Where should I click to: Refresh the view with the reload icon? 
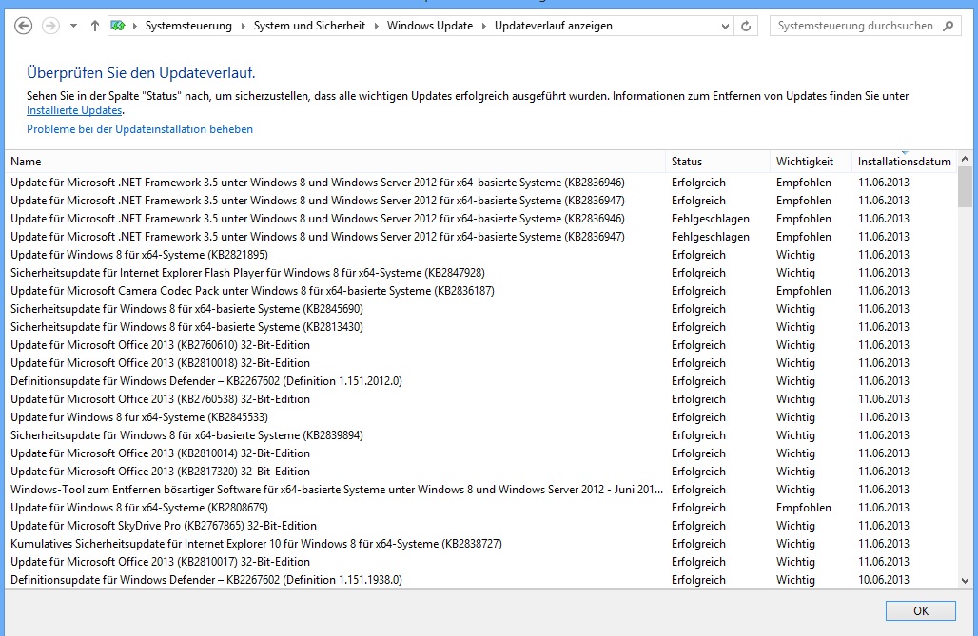point(746,27)
